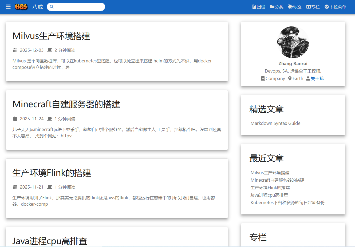
Task: Click the HBS site logo
Action: tap(21, 7)
